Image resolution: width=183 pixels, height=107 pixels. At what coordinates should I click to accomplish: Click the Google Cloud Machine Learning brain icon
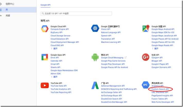click(x=95, y=28)
